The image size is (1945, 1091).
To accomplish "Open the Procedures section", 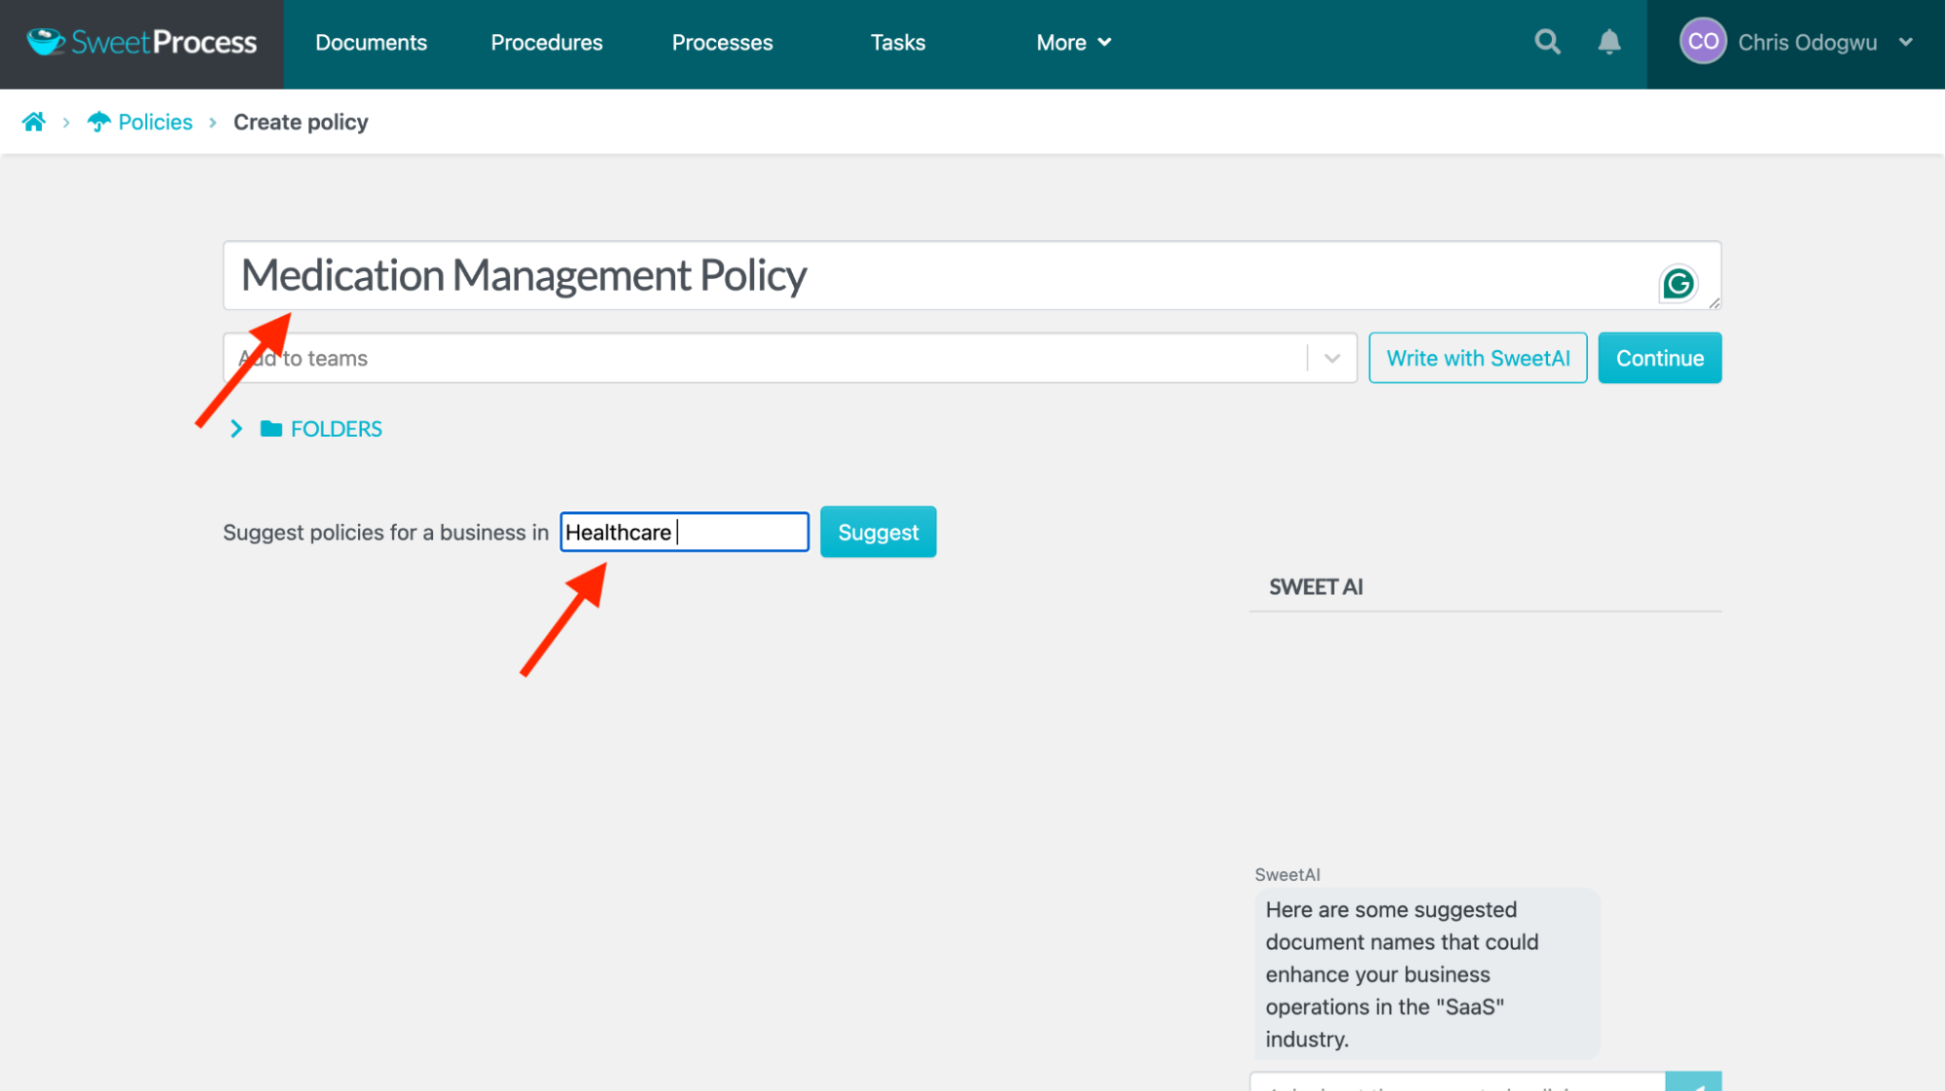I will tap(546, 42).
